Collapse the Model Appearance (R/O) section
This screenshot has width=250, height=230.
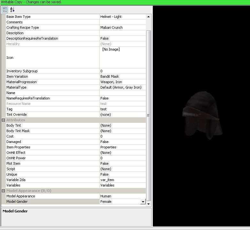[x=4, y=191]
